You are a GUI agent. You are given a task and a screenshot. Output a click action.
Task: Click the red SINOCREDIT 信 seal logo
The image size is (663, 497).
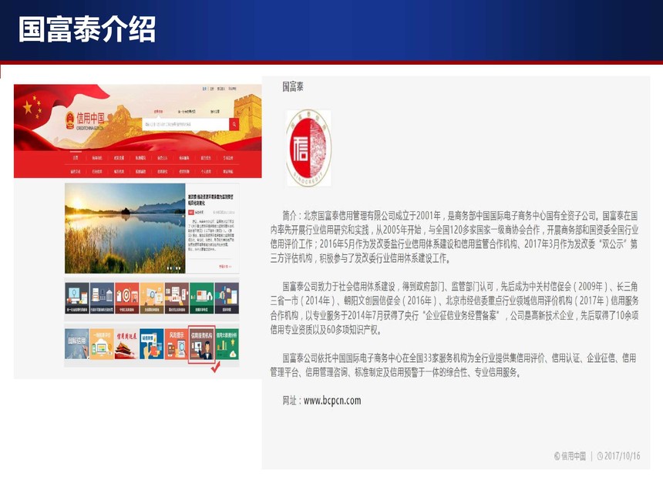pos(308,148)
